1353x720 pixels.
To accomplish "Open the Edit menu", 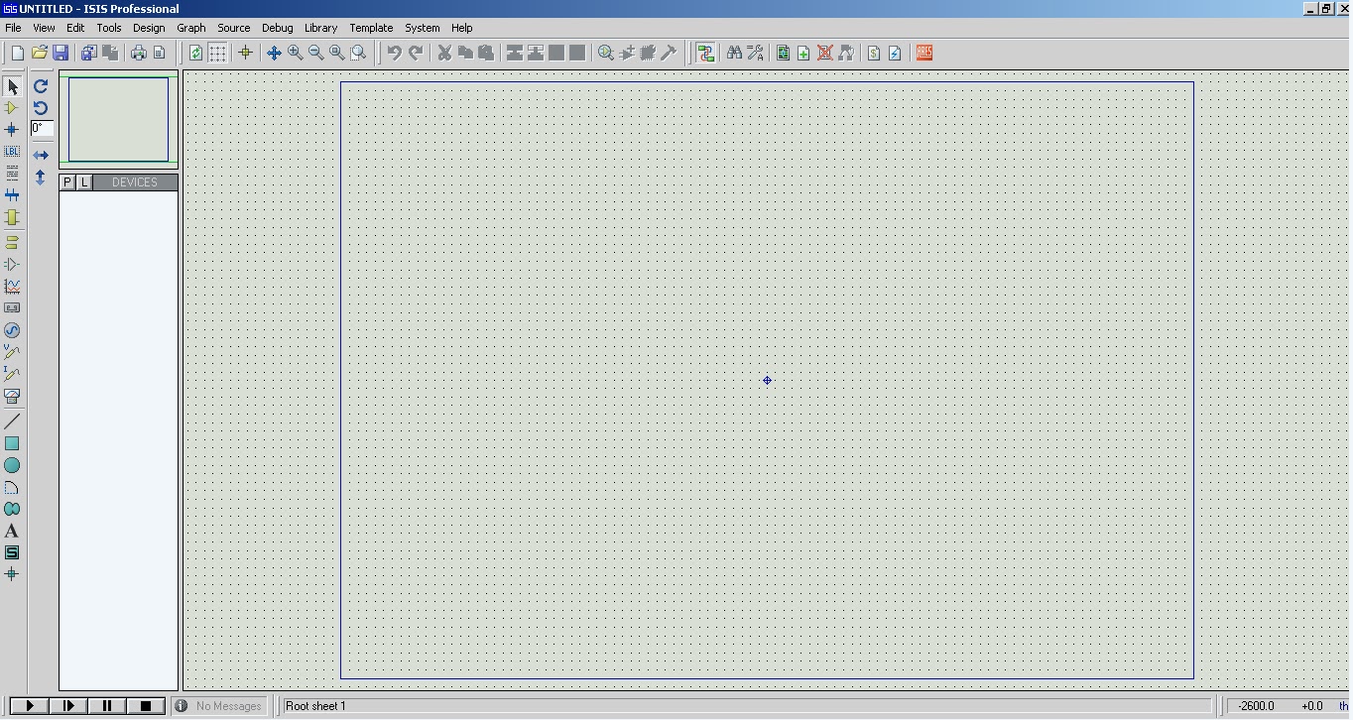I will (75, 28).
